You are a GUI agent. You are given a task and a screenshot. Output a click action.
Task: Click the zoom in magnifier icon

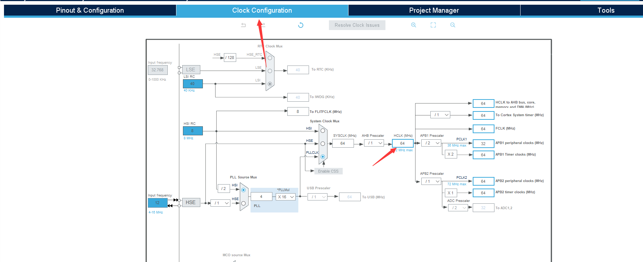point(413,25)
